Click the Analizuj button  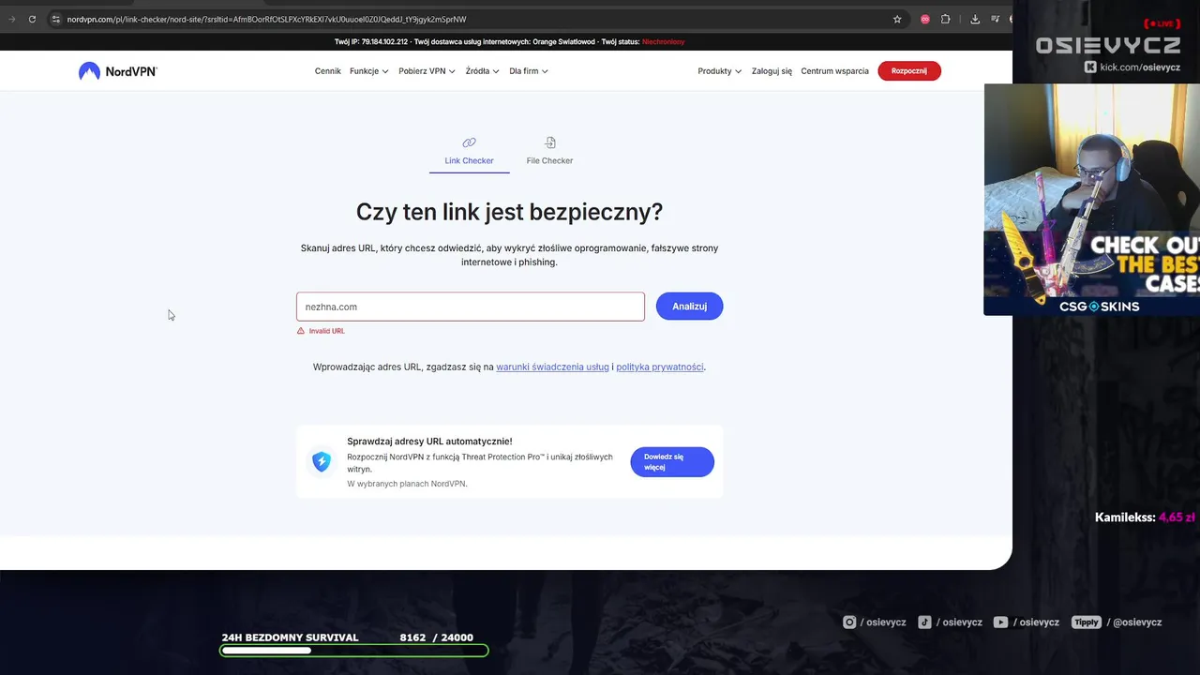[689, 307]
